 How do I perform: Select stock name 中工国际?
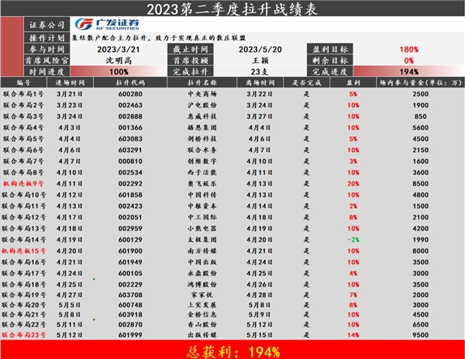(x=202, y=217)
